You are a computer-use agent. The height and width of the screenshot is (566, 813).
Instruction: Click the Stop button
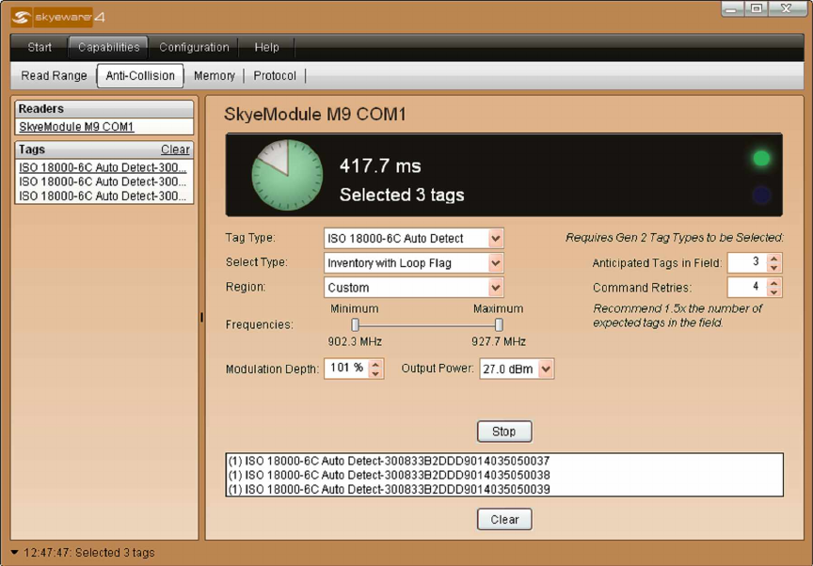[x=504, y=432]
